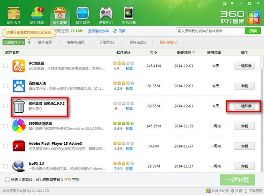Viewport: 264px width, 195px height.
Task: Switch to 插件清理 tab
Action: click(45, 42)
